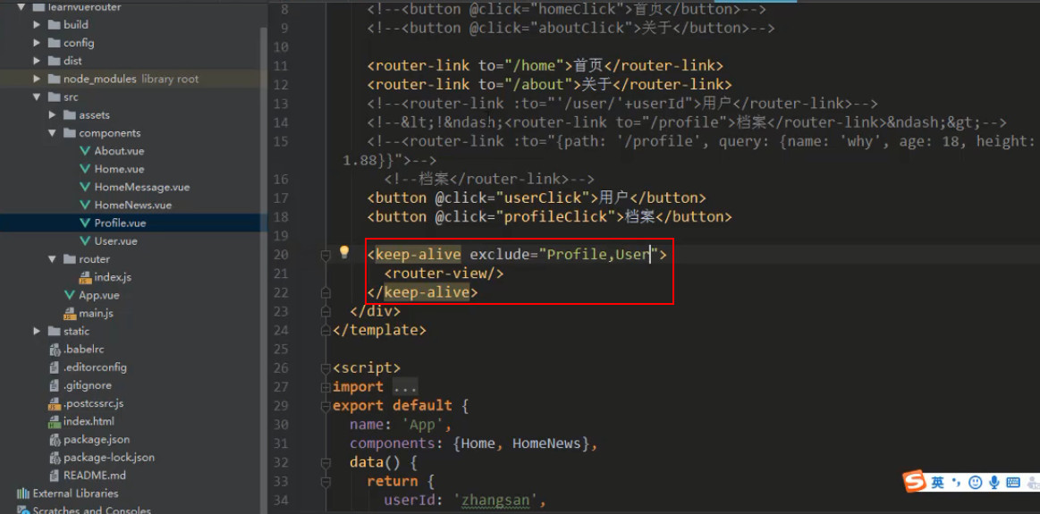This screenshot has width=1040, height=514.
Task: Click the file icon beside .babelrc
Action: 55,350
